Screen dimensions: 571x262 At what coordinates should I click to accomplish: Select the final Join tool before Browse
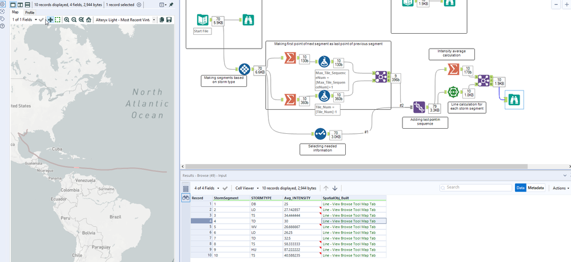point(484,81)
